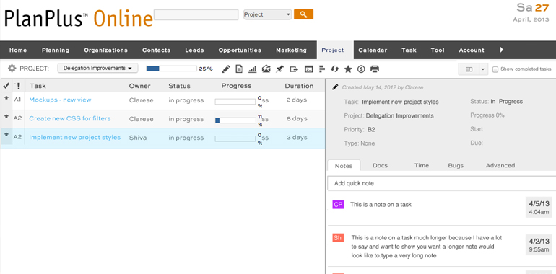This screenshot has height=274, width=556.
Task: Open the Implement new project styles task link
Action: (x=75, y=137)
